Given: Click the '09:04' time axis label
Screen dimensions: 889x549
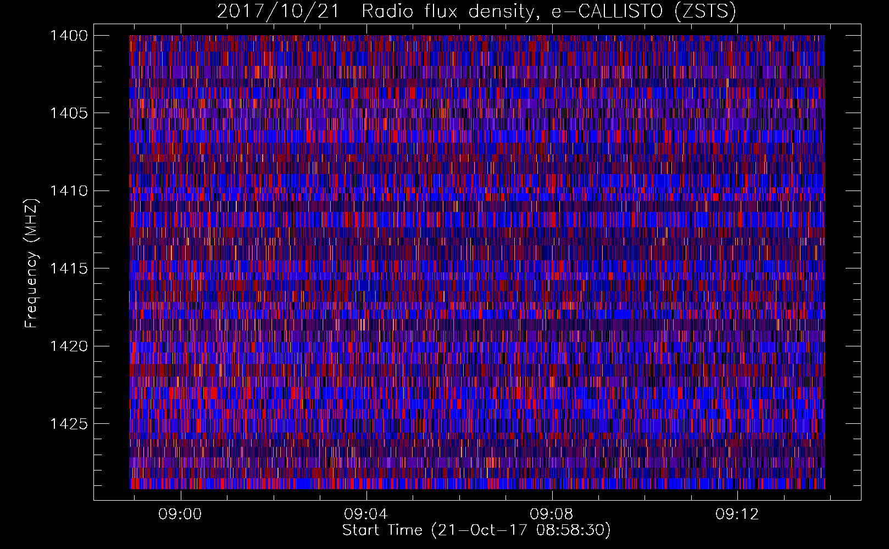Looking at the screenshot, I should click(366, 514).
